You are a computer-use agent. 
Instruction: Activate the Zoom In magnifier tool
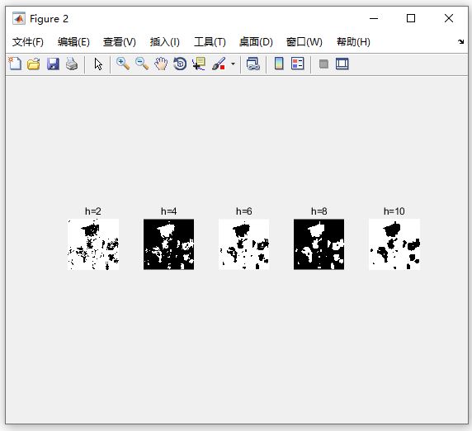pos(123,64)
